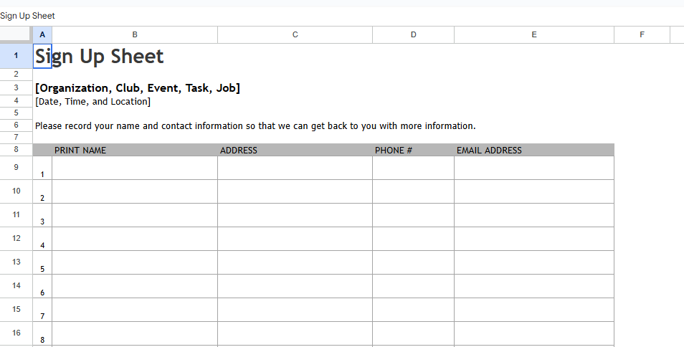Select column D header
The height and width of the screenshot is (347, 684).
point(413,34)
